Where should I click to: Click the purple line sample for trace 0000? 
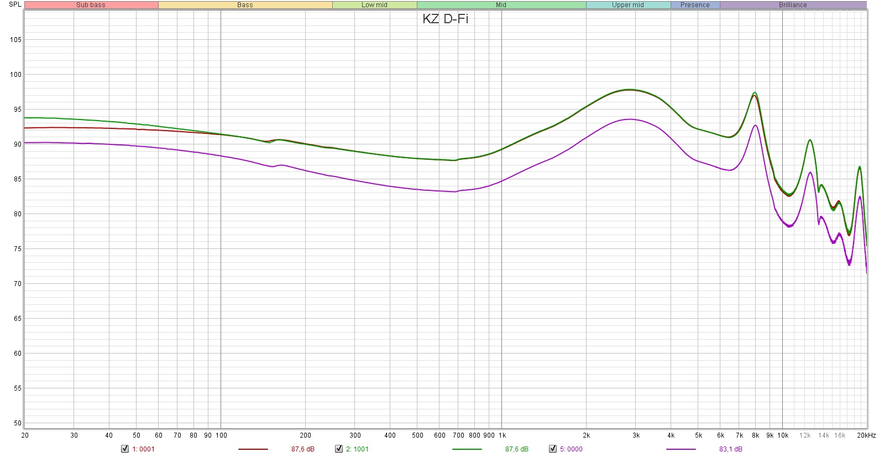point(681,449)
